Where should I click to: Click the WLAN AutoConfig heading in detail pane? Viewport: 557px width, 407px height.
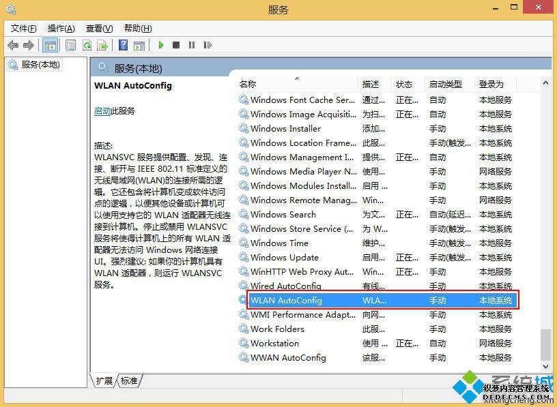pyautogui.click(x=133, y=85)
